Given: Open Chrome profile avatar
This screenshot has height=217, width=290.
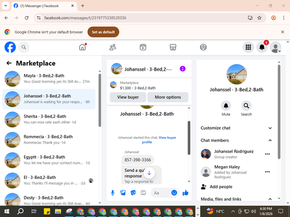Looking at the screenshot, I should [x=273, y=18].
